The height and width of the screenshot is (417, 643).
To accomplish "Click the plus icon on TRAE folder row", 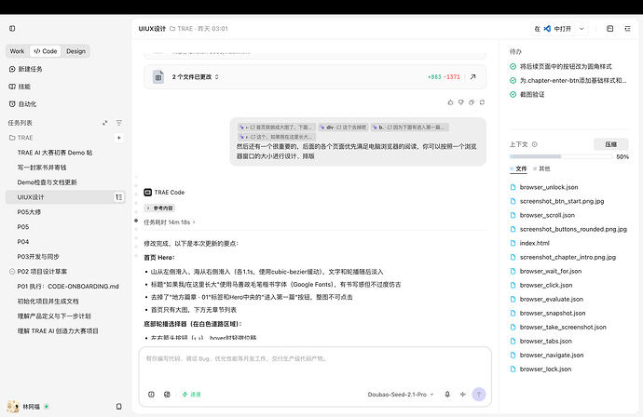I will [x=119, y=138].
